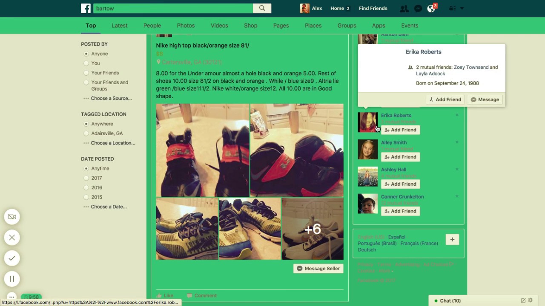Open the Facebook logo home icon

86,8
